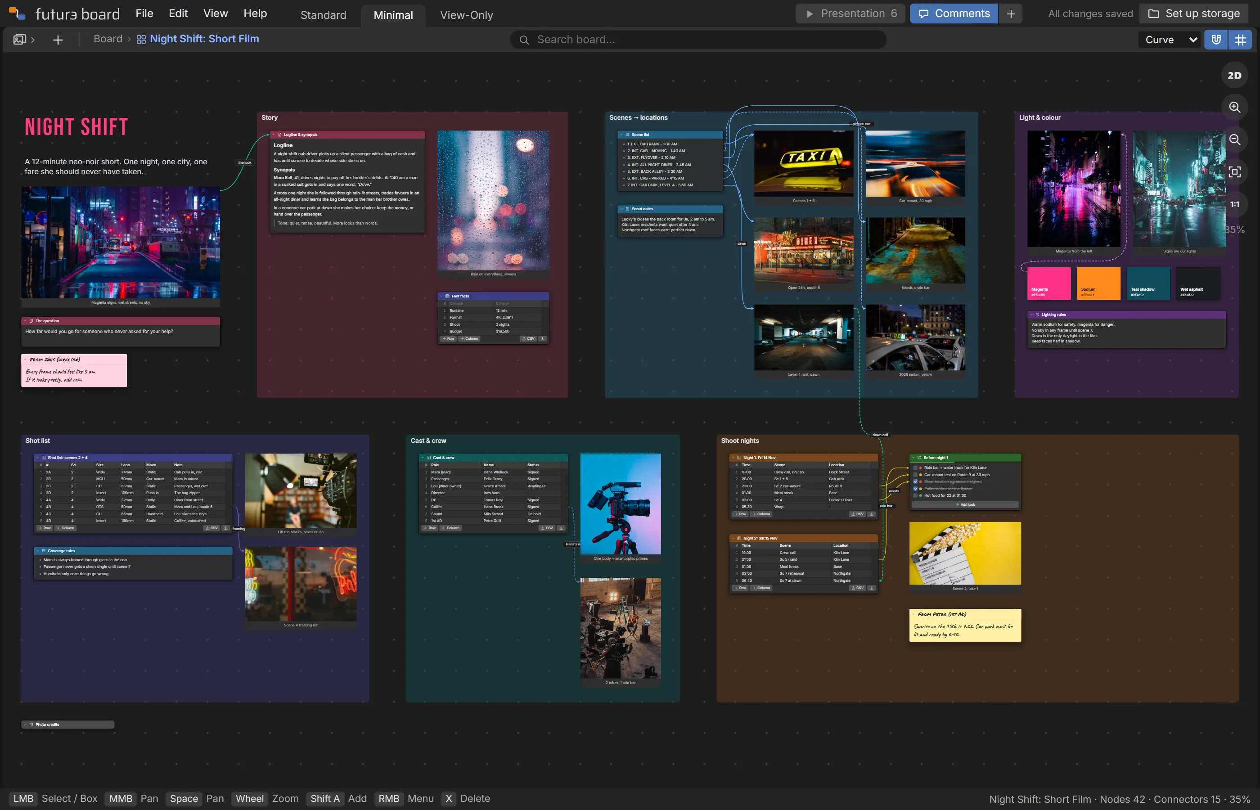
Task: Select the Sodium orange color swatch
Action: [x=1098, y=283]
